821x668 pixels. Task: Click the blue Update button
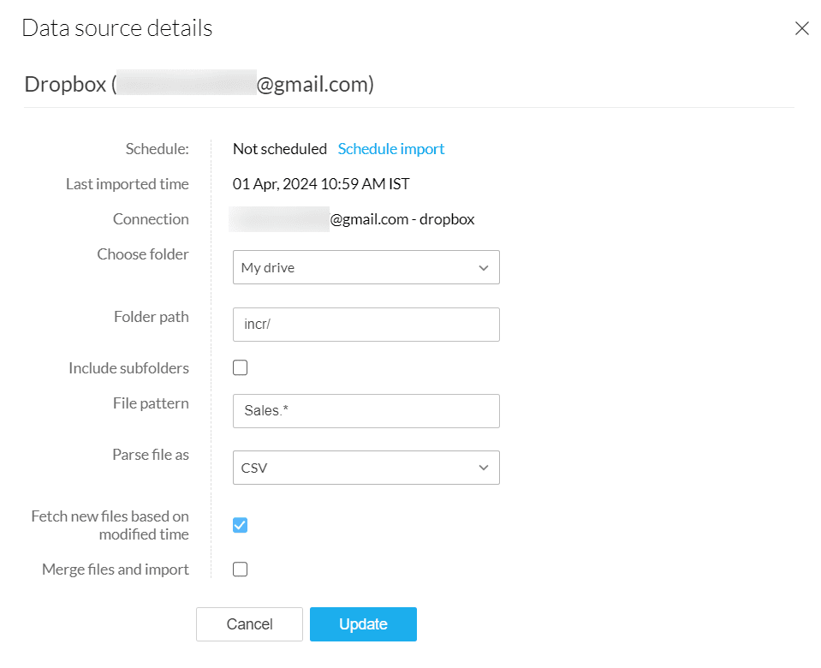point(363,624)
